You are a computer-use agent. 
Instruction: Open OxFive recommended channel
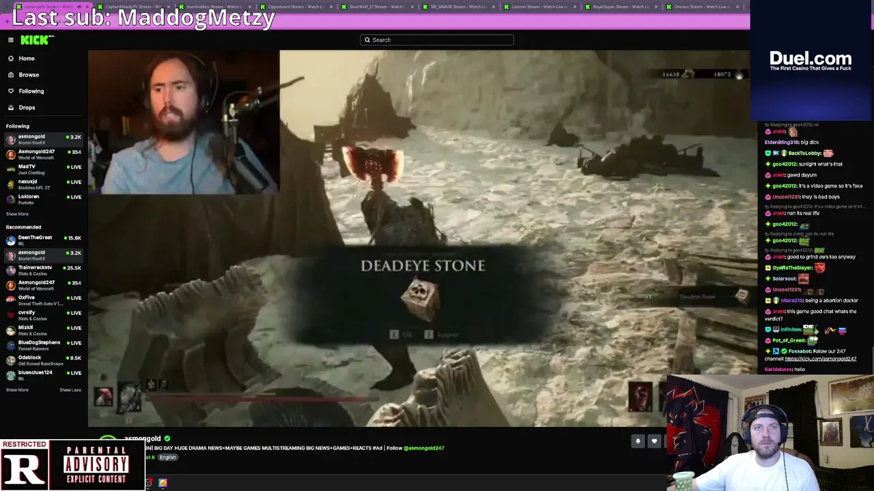pos(44,301)
